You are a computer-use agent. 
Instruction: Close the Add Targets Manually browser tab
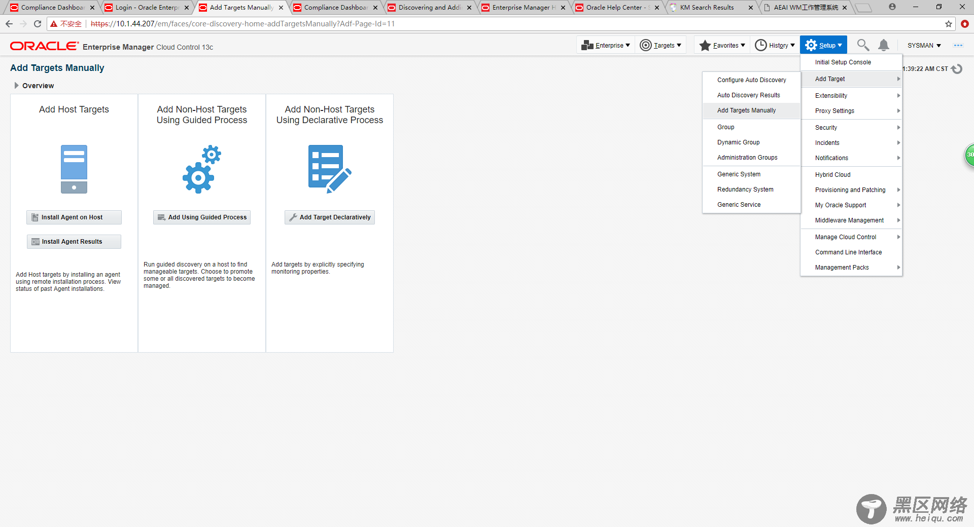[281, 8]
